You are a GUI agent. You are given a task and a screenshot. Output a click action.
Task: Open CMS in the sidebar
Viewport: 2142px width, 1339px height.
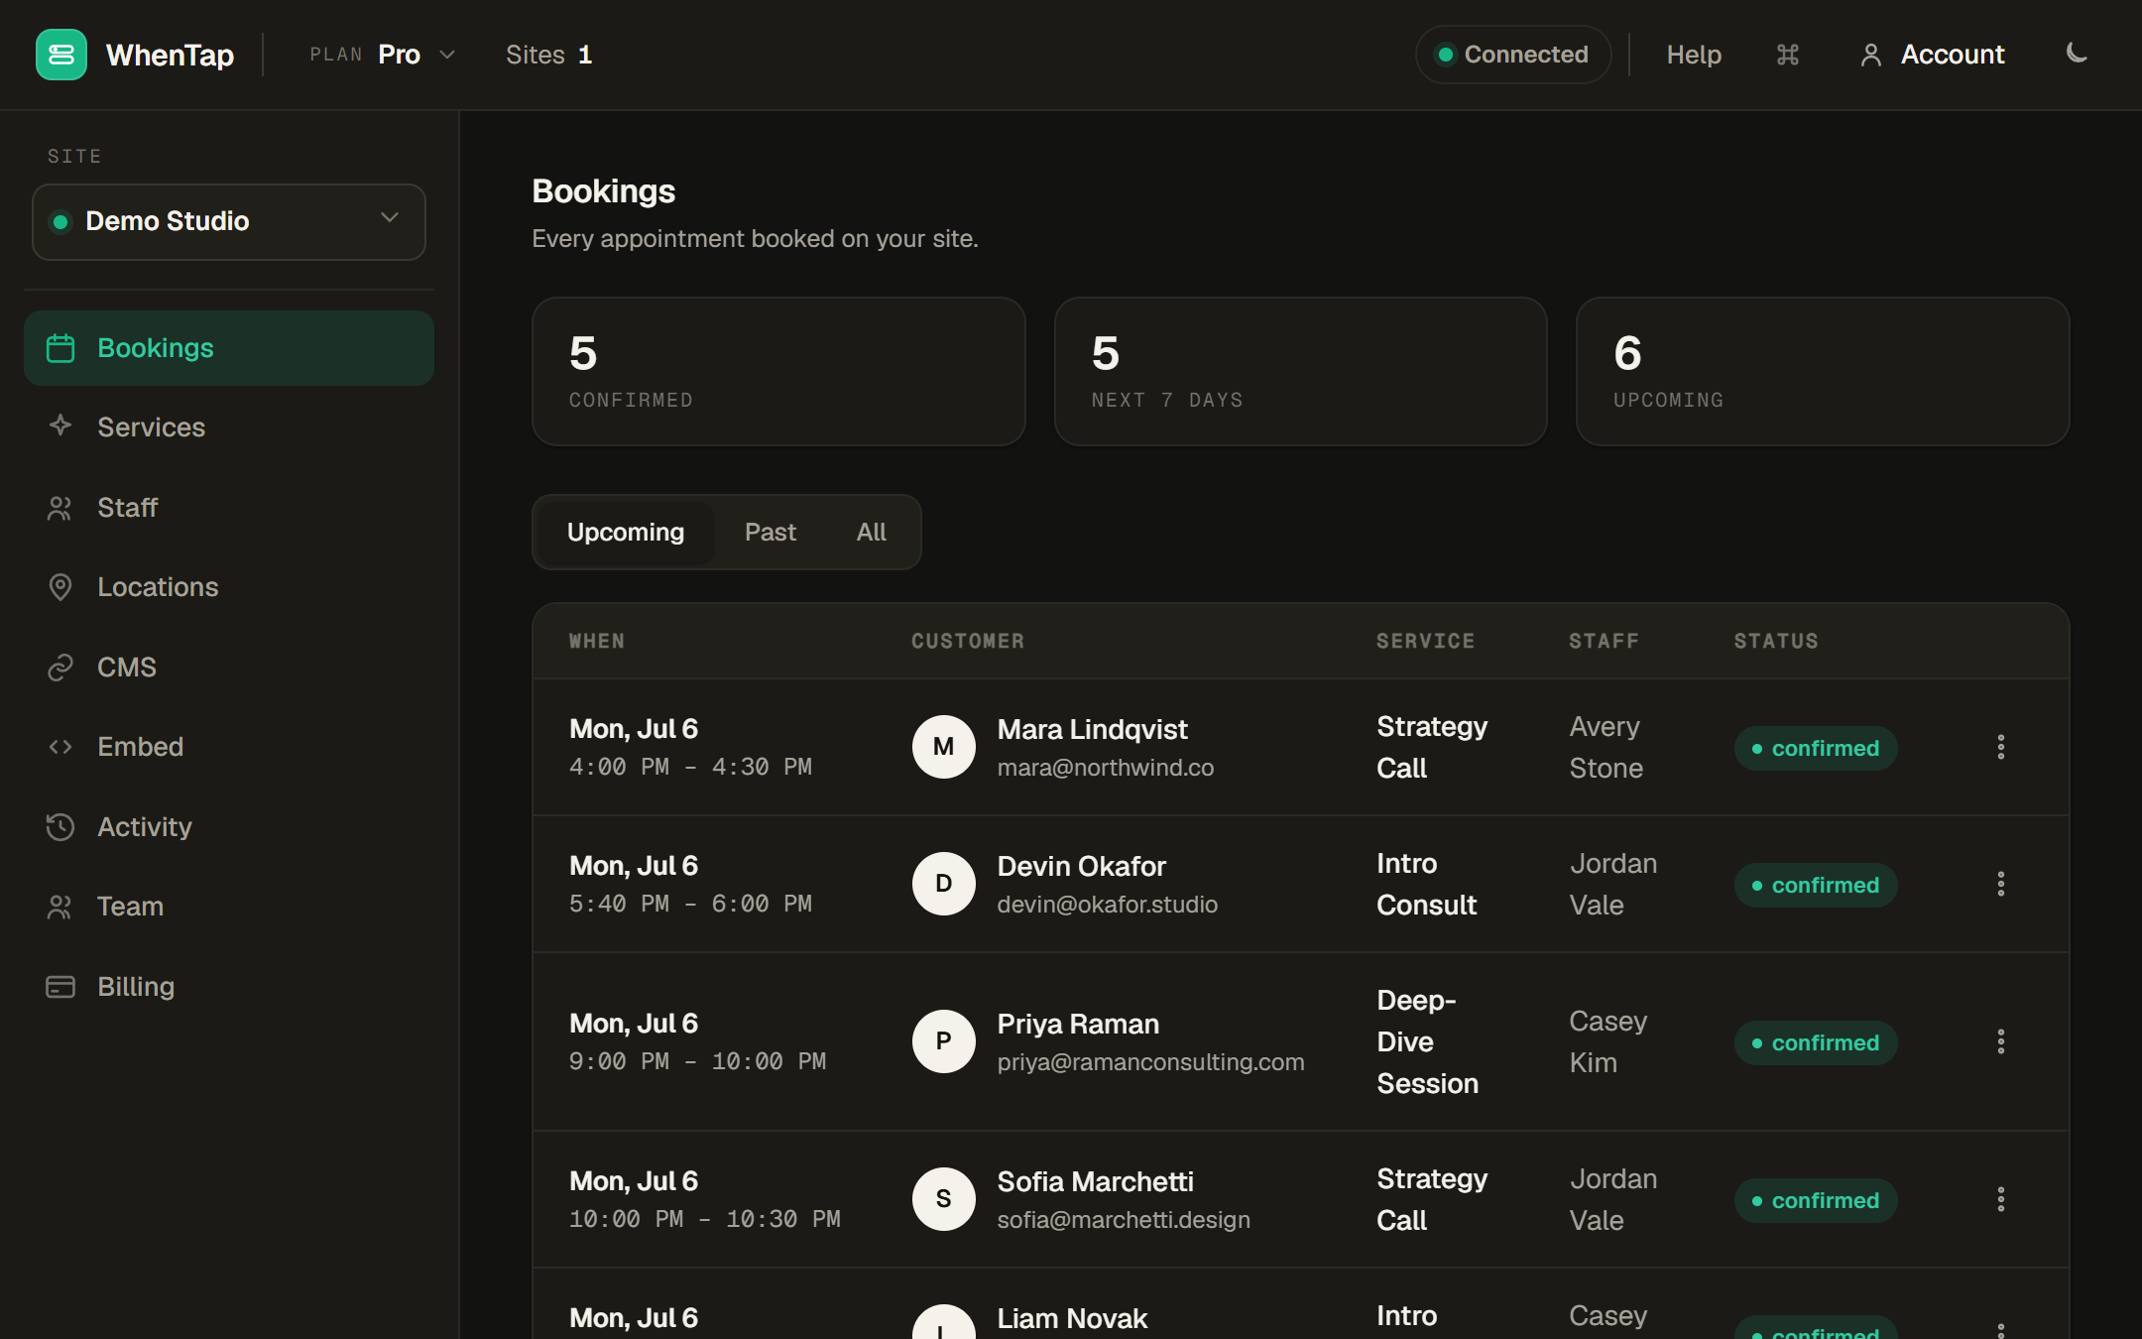click(x=229, y=668)
